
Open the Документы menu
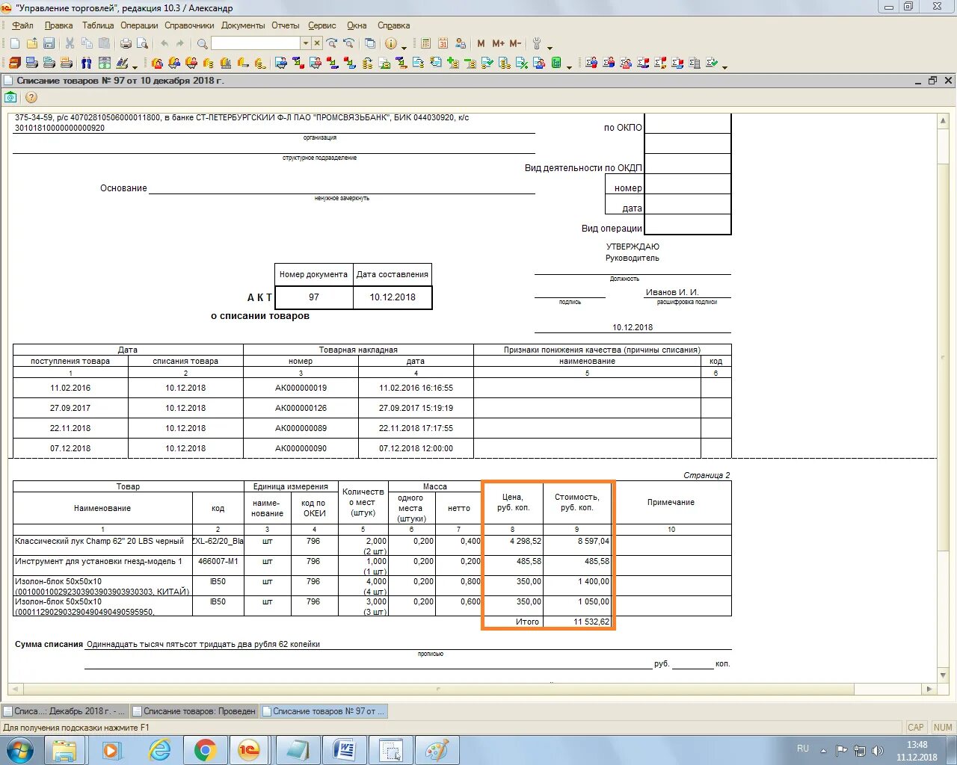click(x=243, y=25)
